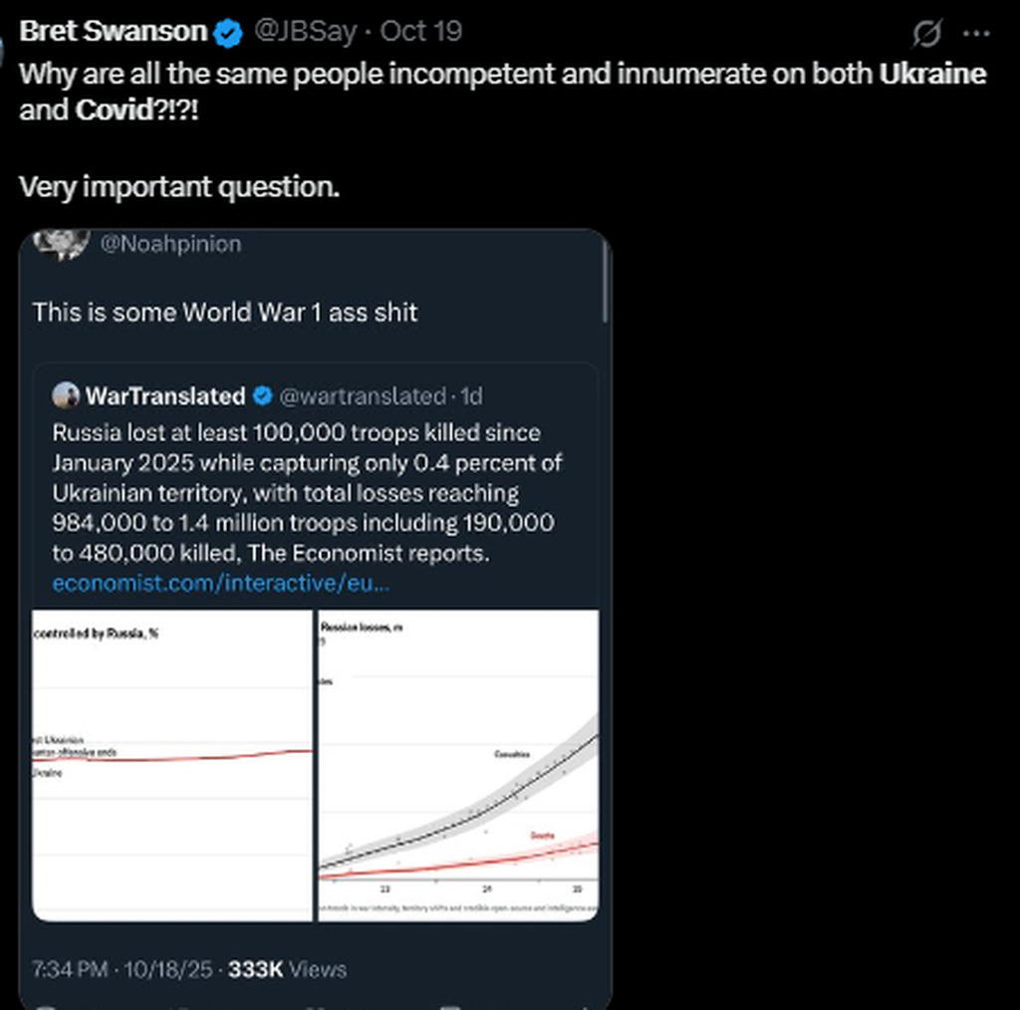
Task: Open the Russian losses chart image
Action: pyautogui.click(x=458, y=765)
